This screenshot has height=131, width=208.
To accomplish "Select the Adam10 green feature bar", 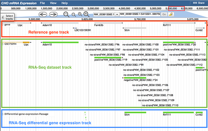I will click(x=60, y=42).
